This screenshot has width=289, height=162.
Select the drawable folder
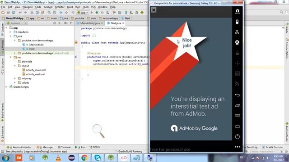tap(27, 62)
